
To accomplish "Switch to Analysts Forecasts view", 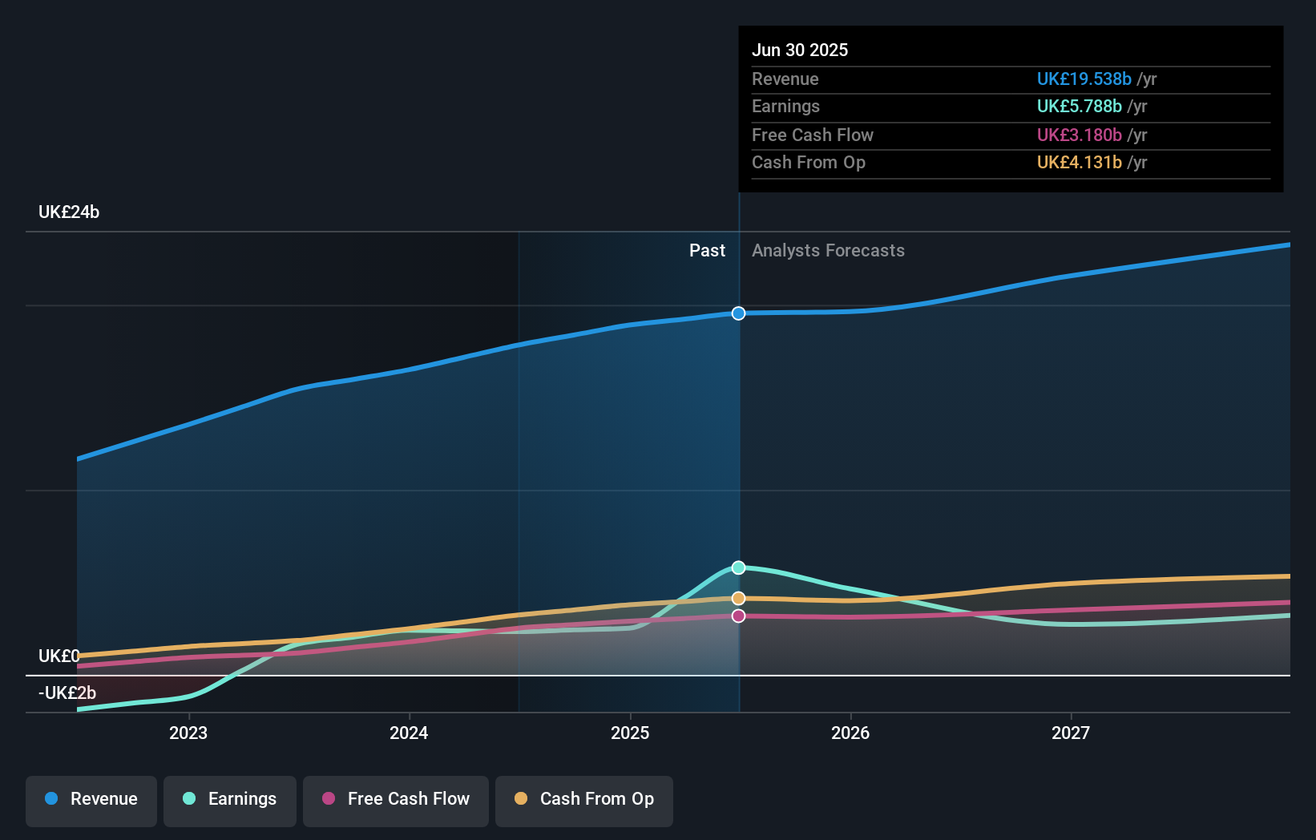I will pyautogui.click(x=828, y=250).
